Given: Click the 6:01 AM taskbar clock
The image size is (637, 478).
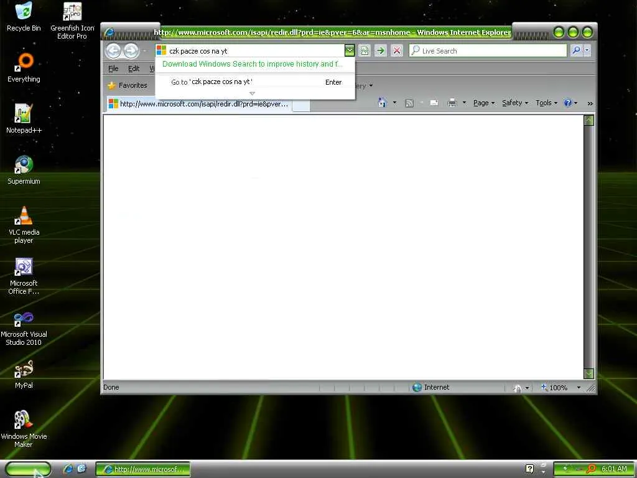Looking at the screenshot, I should click(614, 469).
